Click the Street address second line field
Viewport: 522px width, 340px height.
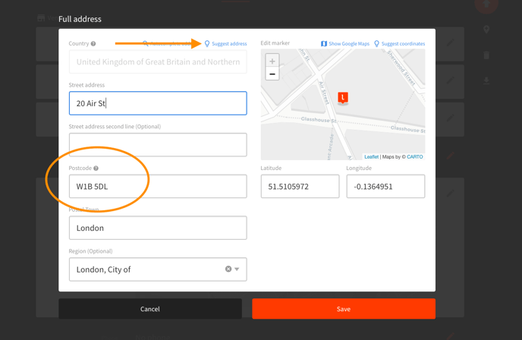[x=158, y=145]
